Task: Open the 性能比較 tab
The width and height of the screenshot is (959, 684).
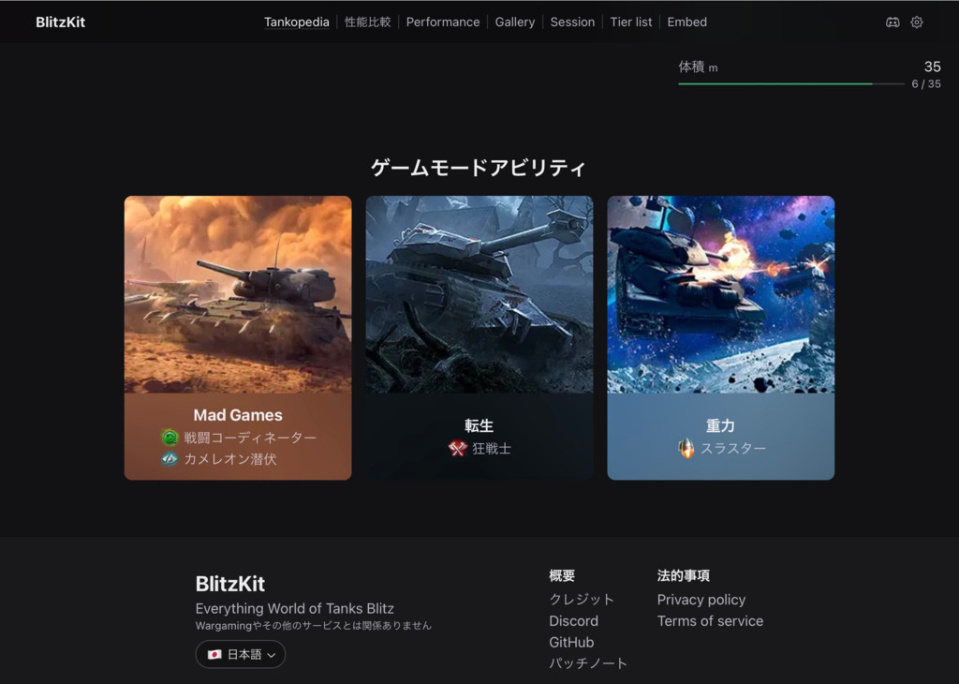Action: [x=367, y=22]
